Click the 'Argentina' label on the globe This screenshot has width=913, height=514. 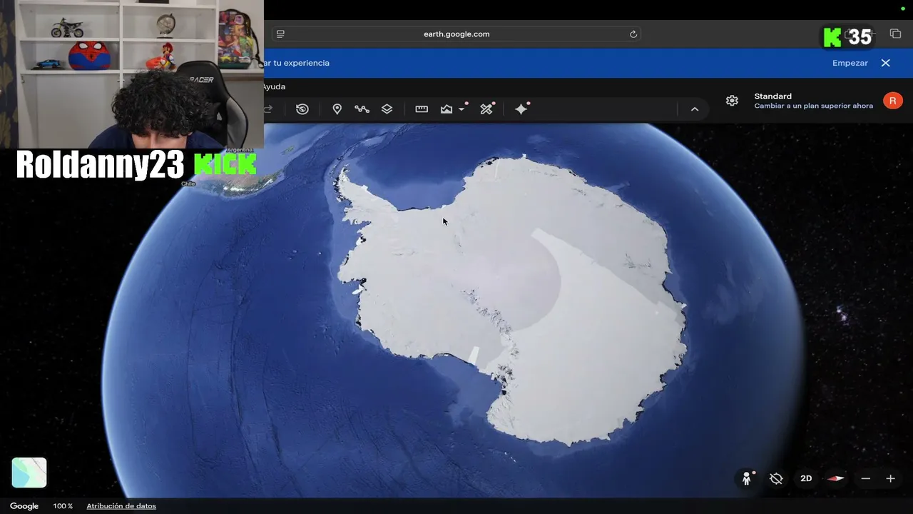238,150
